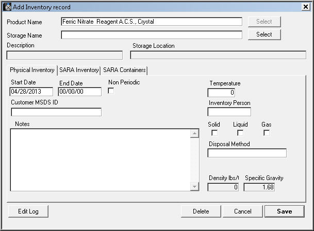Switch to the SARA Inventory tab
314x231 pixels.
(x=79, y=70)
